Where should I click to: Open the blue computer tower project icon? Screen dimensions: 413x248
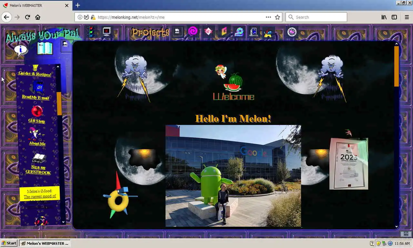tap(254, 32)
